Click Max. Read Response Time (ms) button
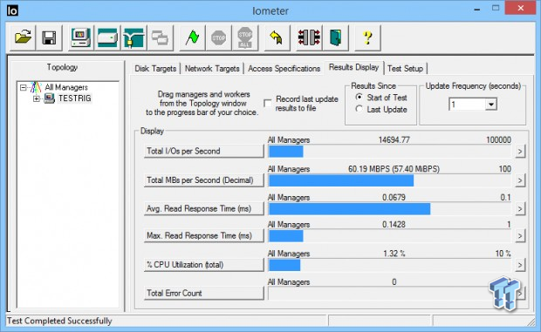The height and width of the screenshot is (332, 541). click(203, 236)
